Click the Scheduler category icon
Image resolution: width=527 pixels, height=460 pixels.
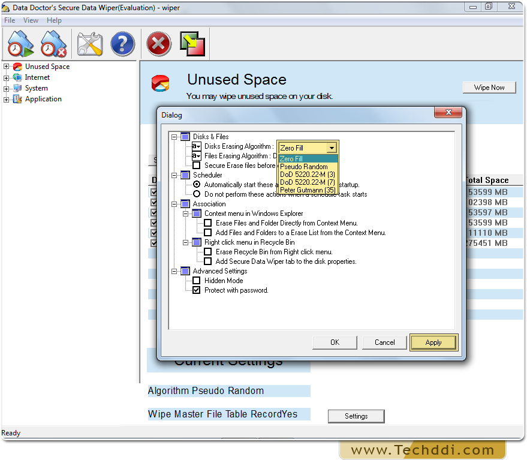click(185, 175)
